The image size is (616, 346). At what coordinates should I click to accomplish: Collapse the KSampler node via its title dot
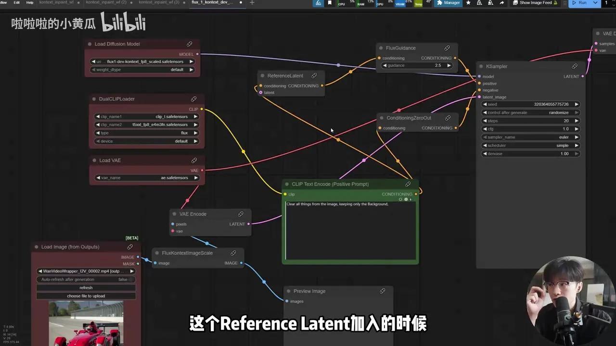click(x=481, y=66)
